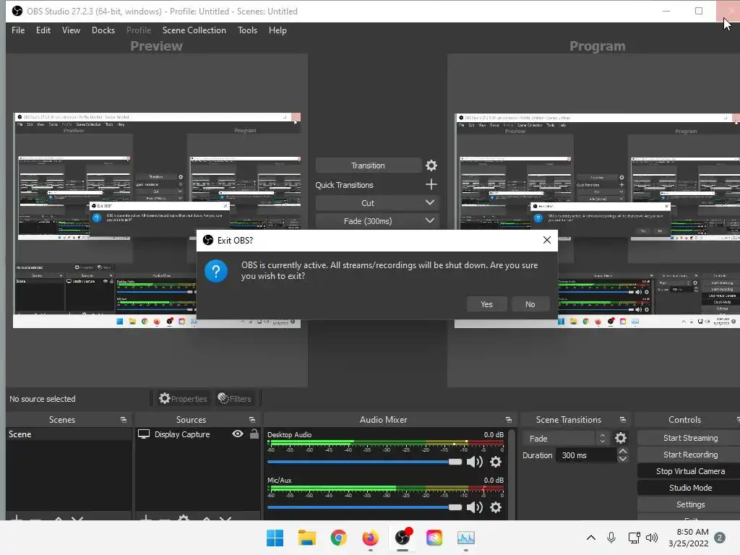This screenshot has height=555, width=740.
Task: Mute the Desktop Audio speaker icon
Action: [474, 462]
